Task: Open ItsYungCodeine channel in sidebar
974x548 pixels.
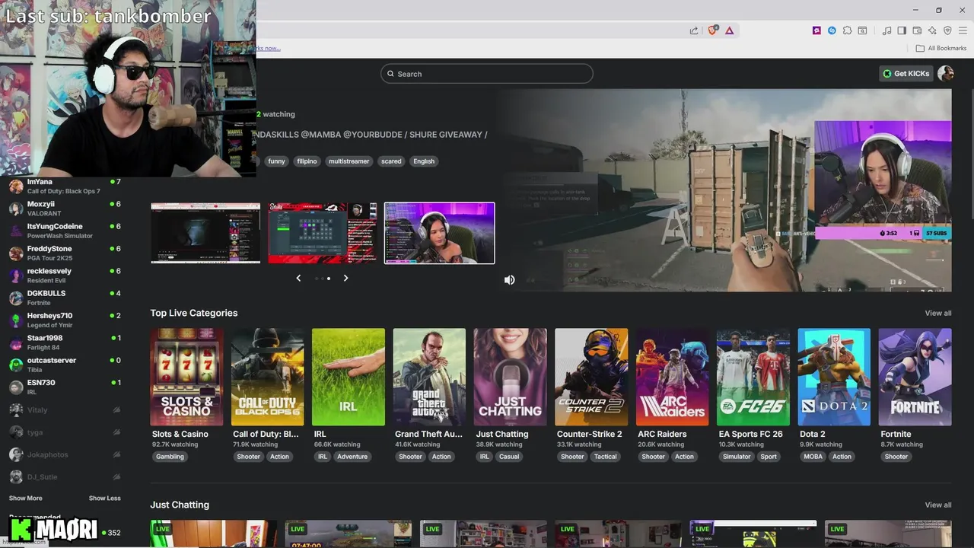Action: 65,231
